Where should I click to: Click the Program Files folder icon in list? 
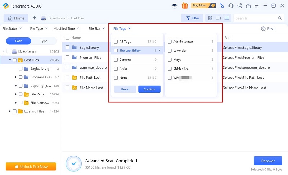(75, 58)
